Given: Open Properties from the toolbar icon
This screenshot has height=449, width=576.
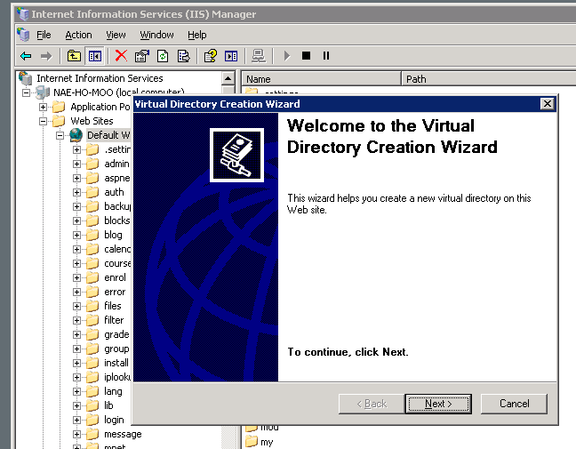Looking at the screenshot, I should tap(141, 56).
